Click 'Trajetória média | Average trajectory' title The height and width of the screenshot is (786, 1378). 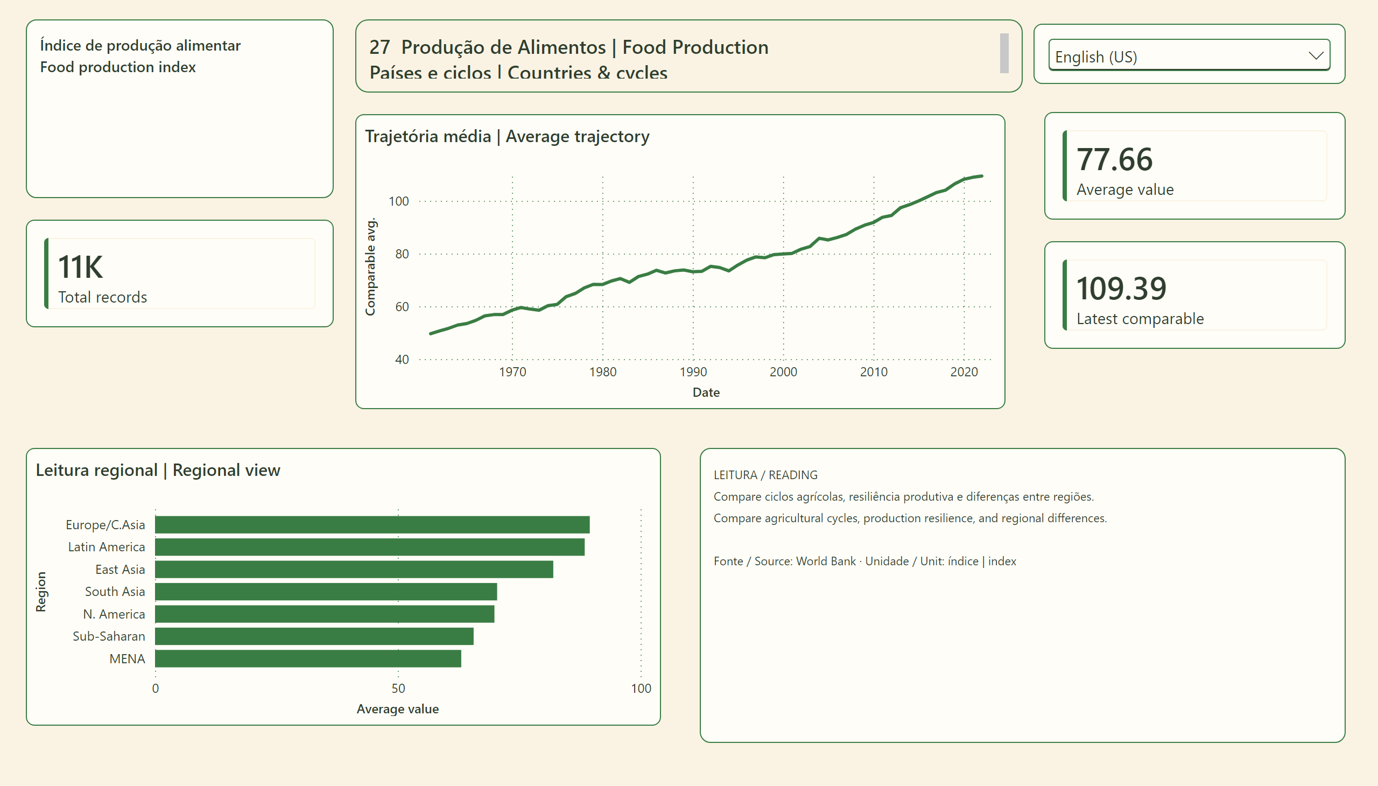click(508, 136)
